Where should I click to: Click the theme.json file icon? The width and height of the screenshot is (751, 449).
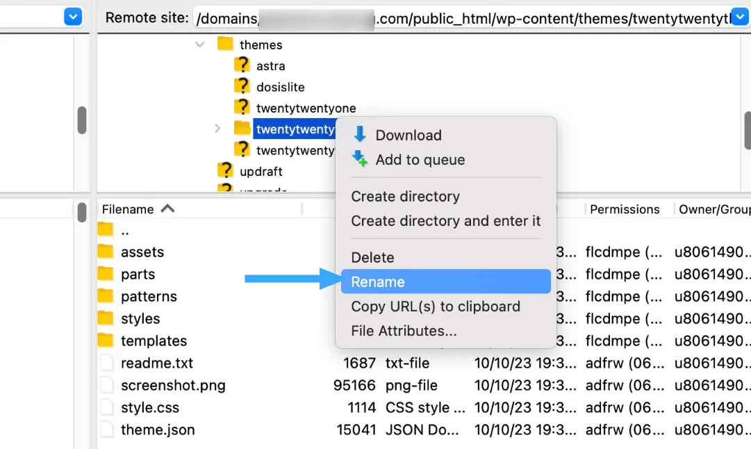[106, 430]
